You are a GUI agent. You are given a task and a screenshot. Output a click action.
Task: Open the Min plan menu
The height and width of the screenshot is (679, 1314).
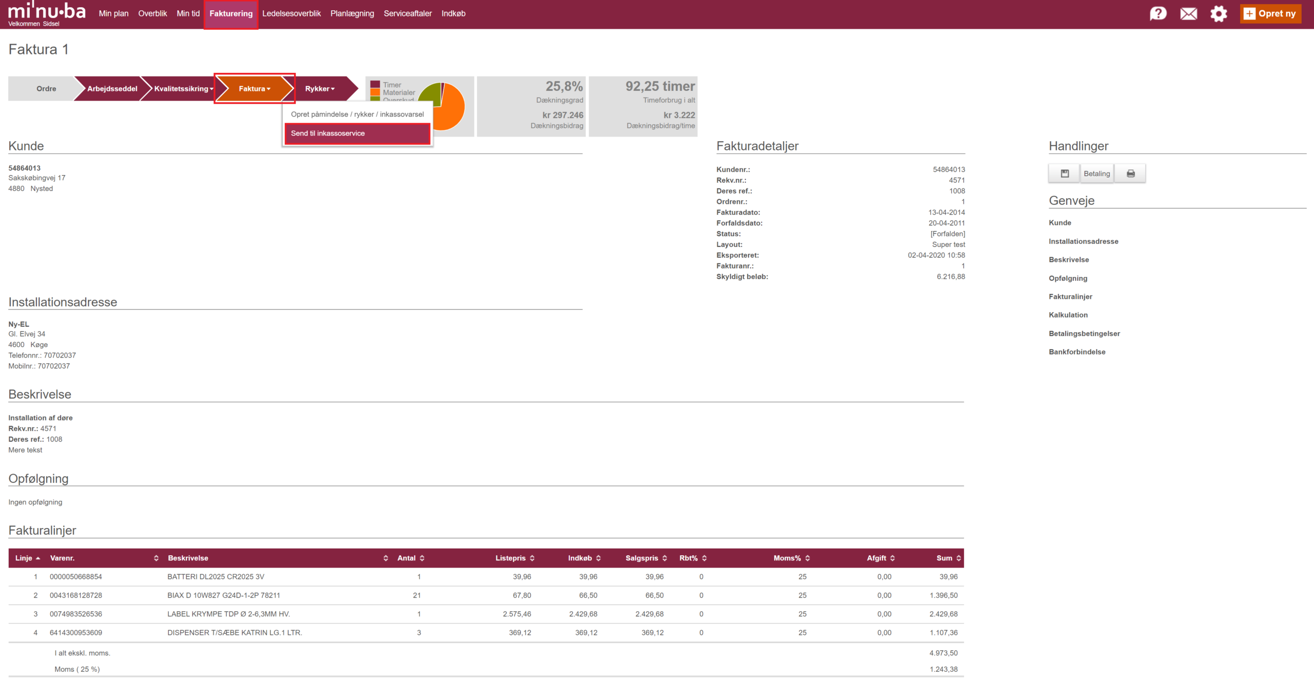pos(113,13)
